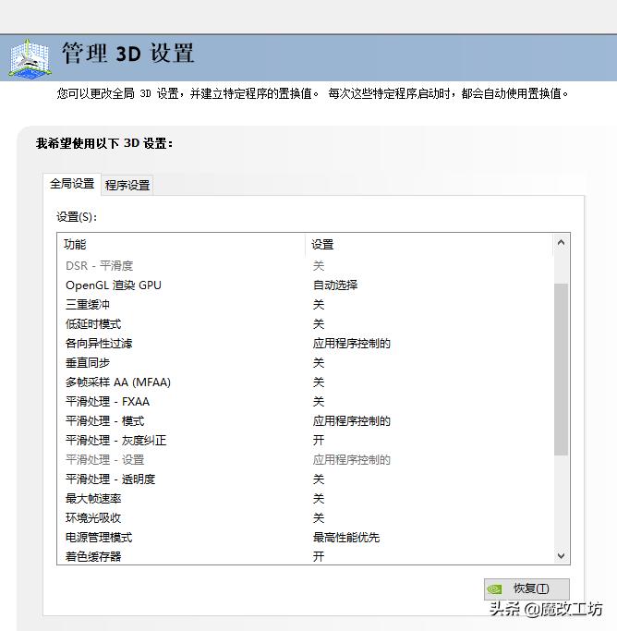Select the 平滑处理 - FXAA row
This screenshot has width=617, height=631.
tap(306, 402)
